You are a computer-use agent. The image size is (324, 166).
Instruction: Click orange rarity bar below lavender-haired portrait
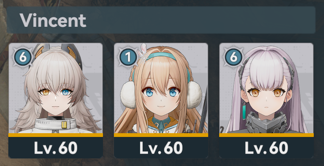(x=266, y=135)
